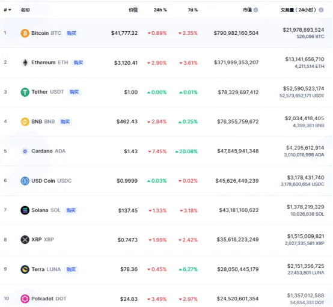Click the blue USD Coin logo icon

25,181
